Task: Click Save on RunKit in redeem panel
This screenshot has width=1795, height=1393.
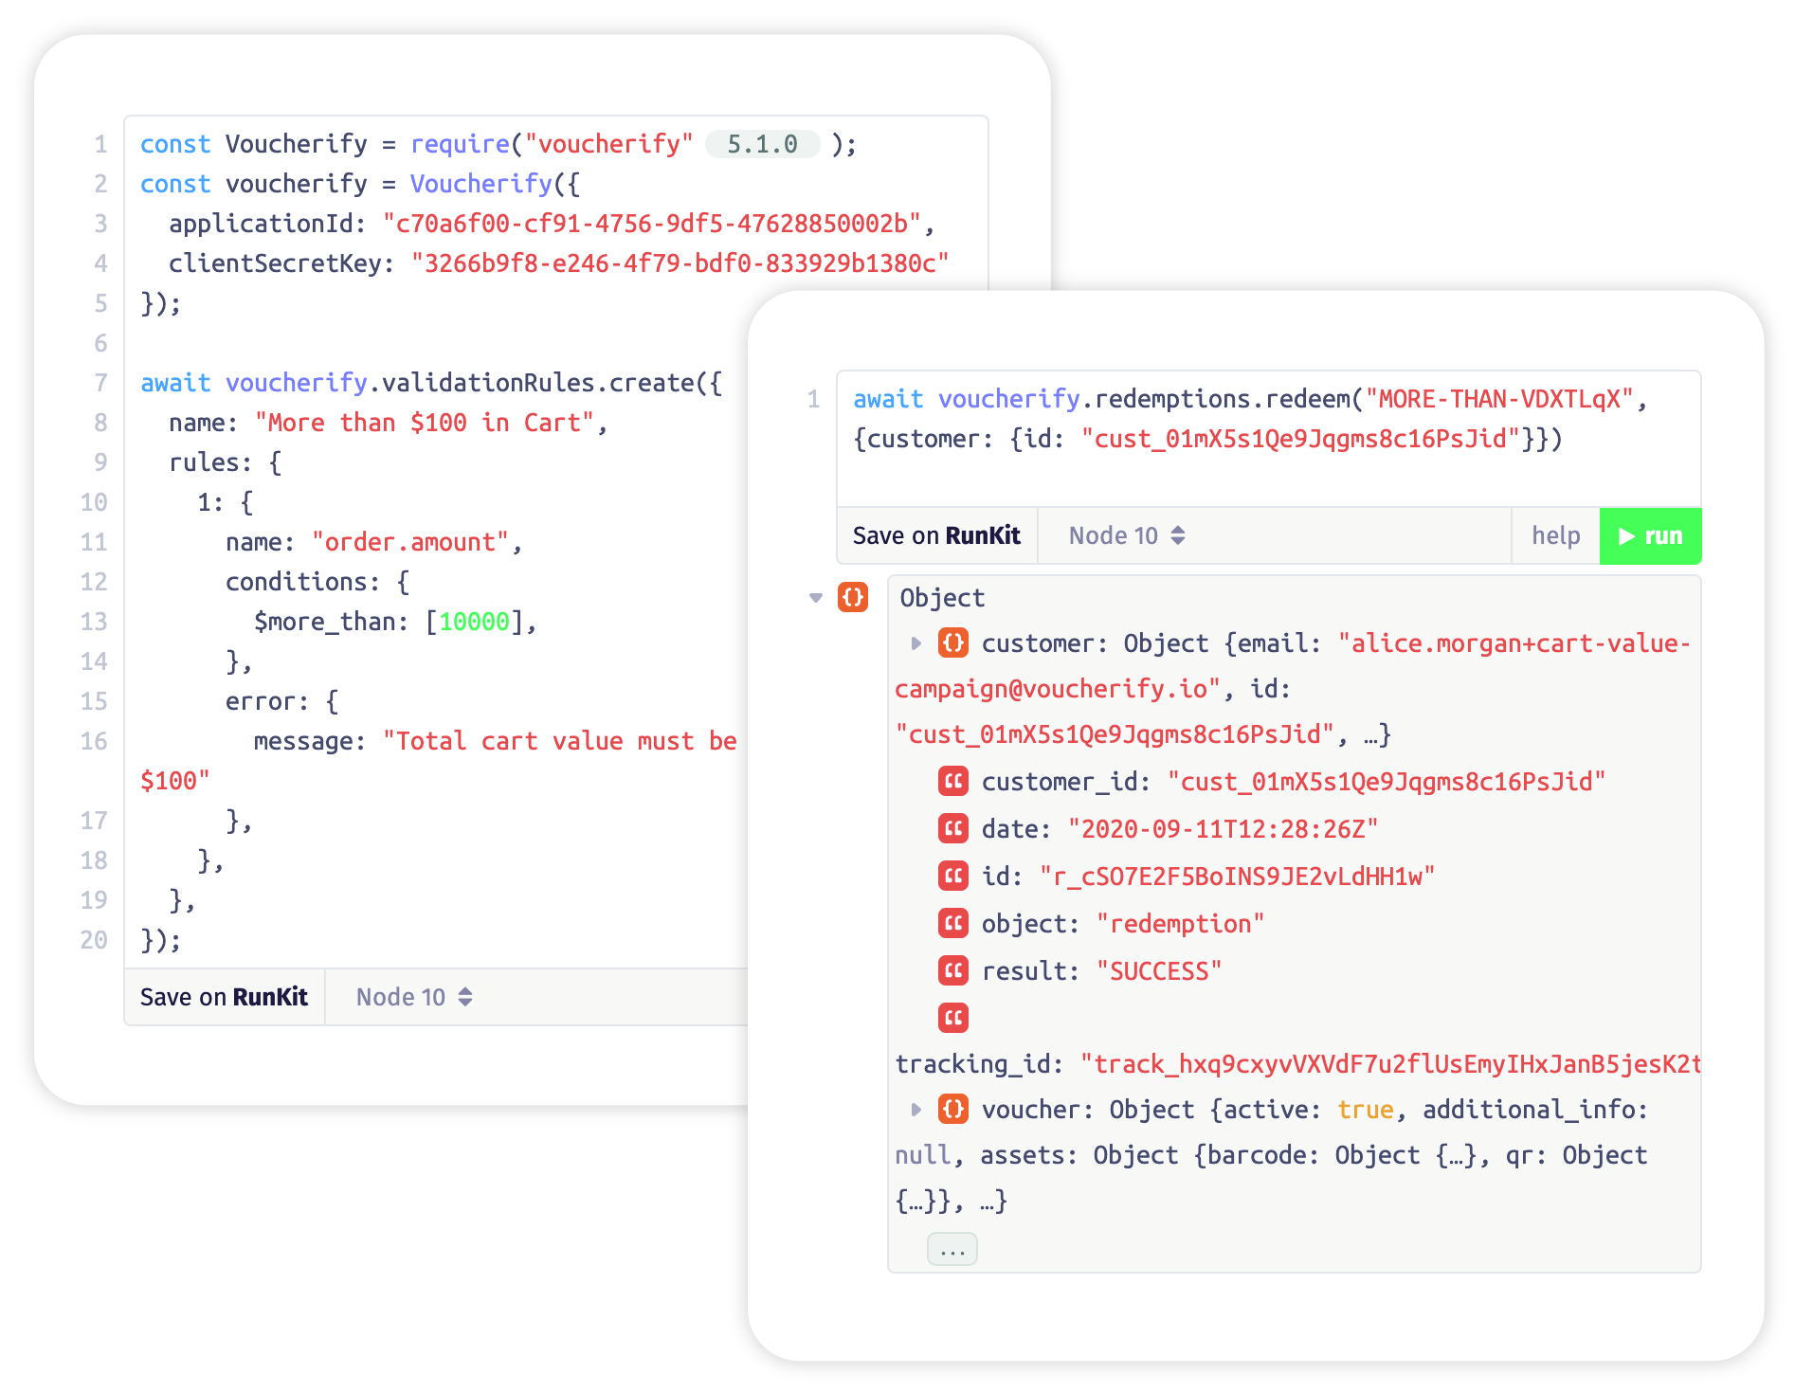Action: [x=936, y=536]
